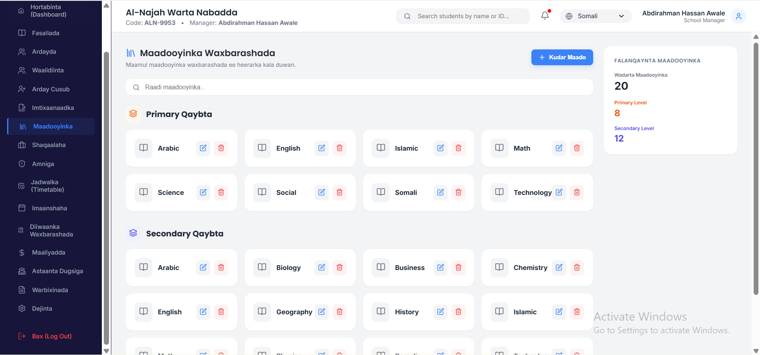Delete the Primary Technology subject
This screenshot has width=760, height=355.
click(x=577, y=192)
